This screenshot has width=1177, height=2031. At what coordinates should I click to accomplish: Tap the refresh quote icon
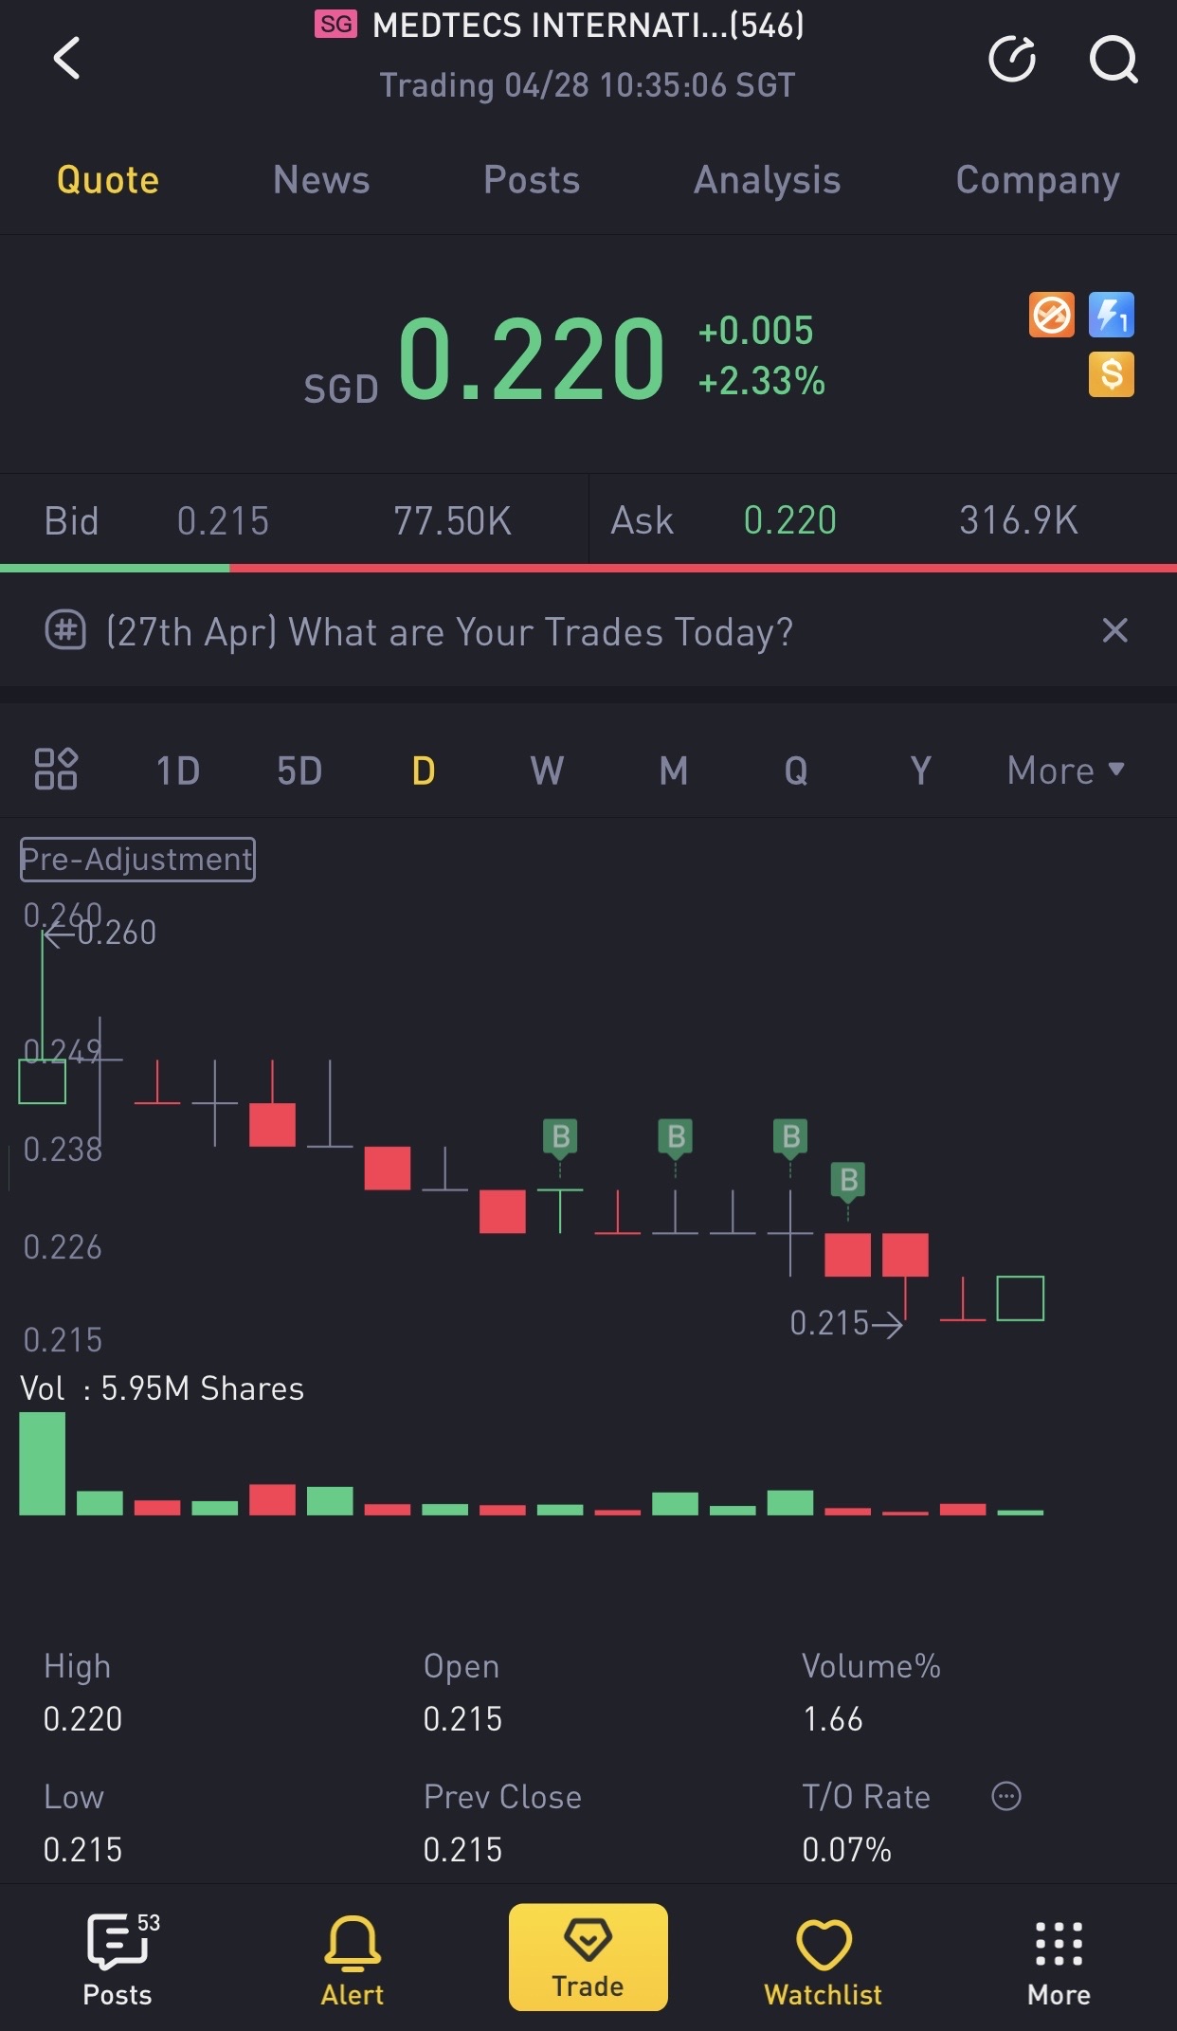point(1011,60)
